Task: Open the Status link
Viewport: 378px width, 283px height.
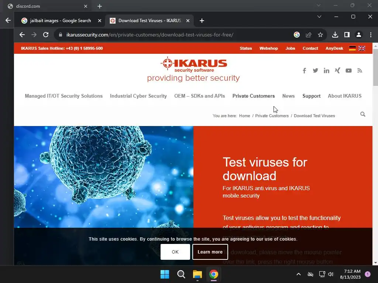Action: coord(245,48)
